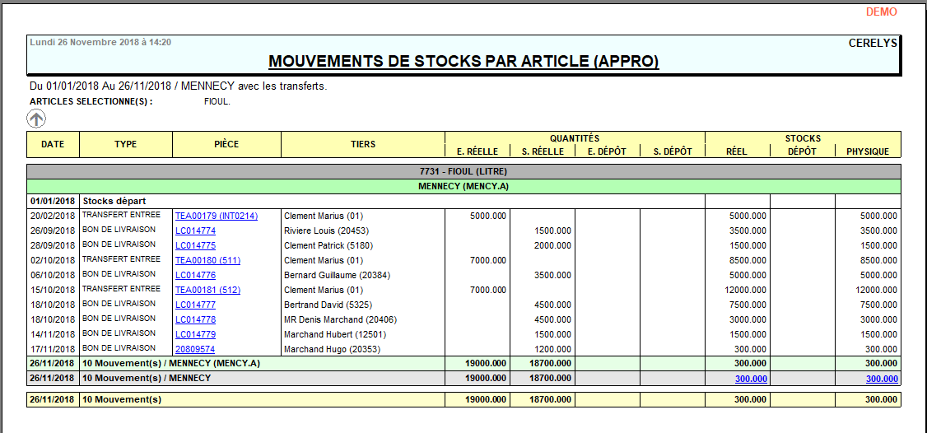927x433 pixels.
Task: Select the LC014779 piece link
Action: pyautogui.click(x=195, y=334)
